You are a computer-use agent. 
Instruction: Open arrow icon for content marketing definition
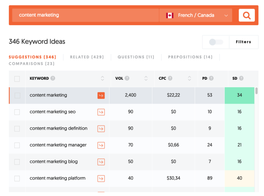[101, 129]
